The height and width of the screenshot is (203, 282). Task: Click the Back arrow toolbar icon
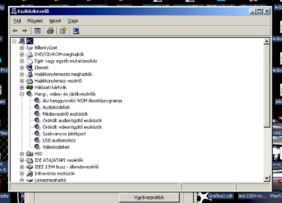15,31
